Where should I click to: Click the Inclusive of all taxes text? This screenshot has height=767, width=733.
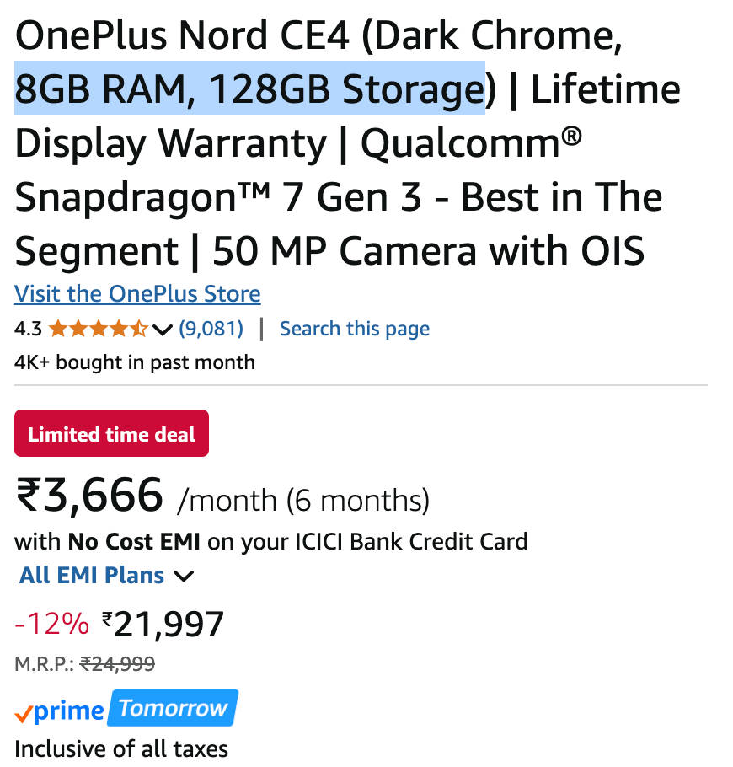click(121, 748)
